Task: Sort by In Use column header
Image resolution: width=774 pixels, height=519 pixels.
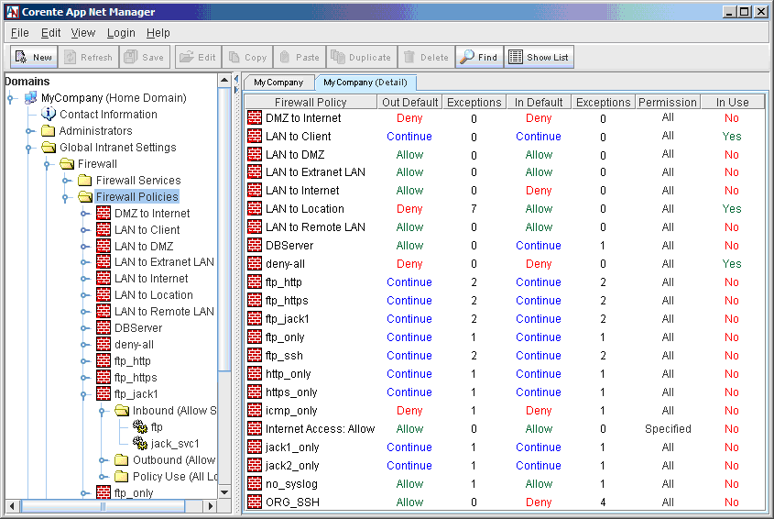Action: (733, 102)
